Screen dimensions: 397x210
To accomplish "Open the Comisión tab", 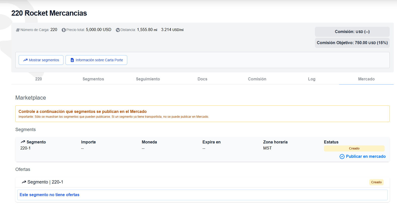I will coord(257,79).
